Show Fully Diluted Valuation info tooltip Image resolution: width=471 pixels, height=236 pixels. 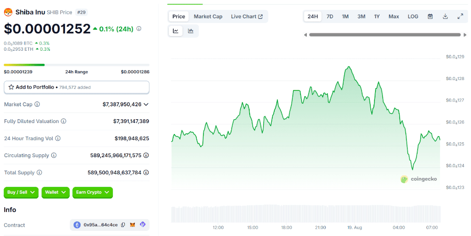point(63,121)
